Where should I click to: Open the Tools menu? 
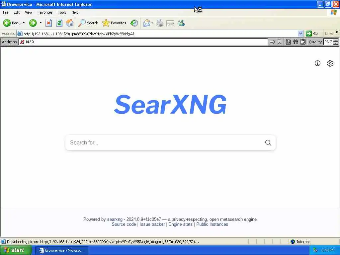pos(62,12)
